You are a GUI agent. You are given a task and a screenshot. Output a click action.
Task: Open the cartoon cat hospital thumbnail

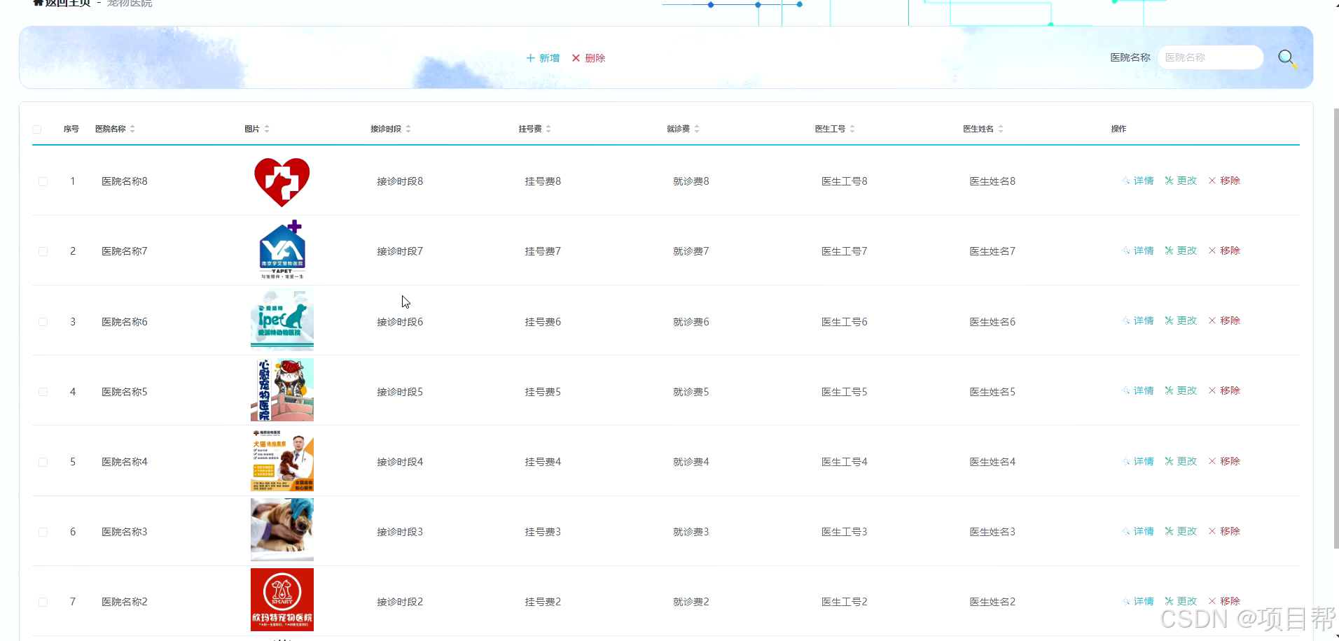(282, 390)
